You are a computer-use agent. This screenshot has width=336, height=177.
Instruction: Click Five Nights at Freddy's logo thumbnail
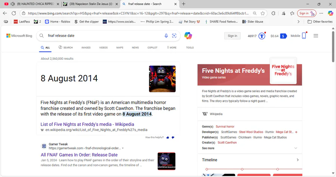tap(283, 71)
